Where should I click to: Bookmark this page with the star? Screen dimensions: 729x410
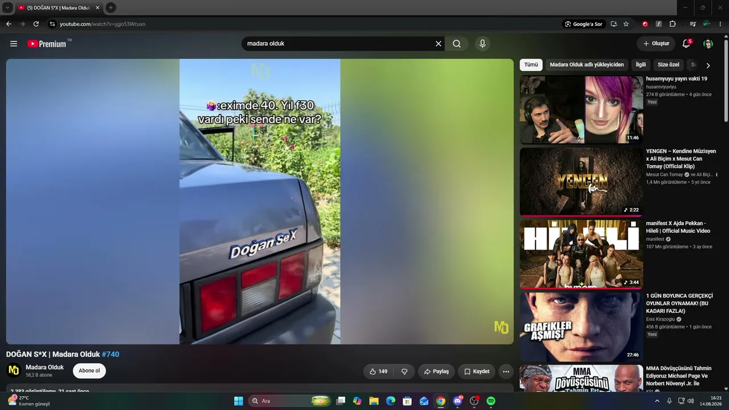point(626,24)
